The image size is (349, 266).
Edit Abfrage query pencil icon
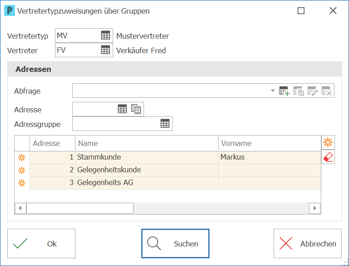point(313,91)
